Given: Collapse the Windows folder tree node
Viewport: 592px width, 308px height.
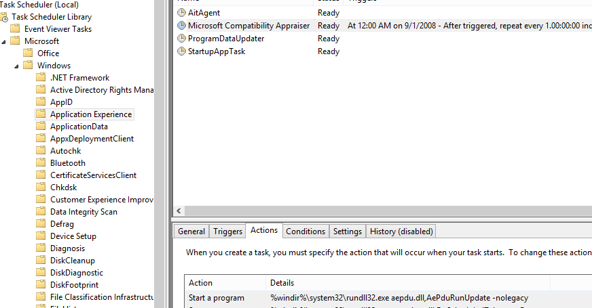Looking at the screenshot, I should pos(18,66).
